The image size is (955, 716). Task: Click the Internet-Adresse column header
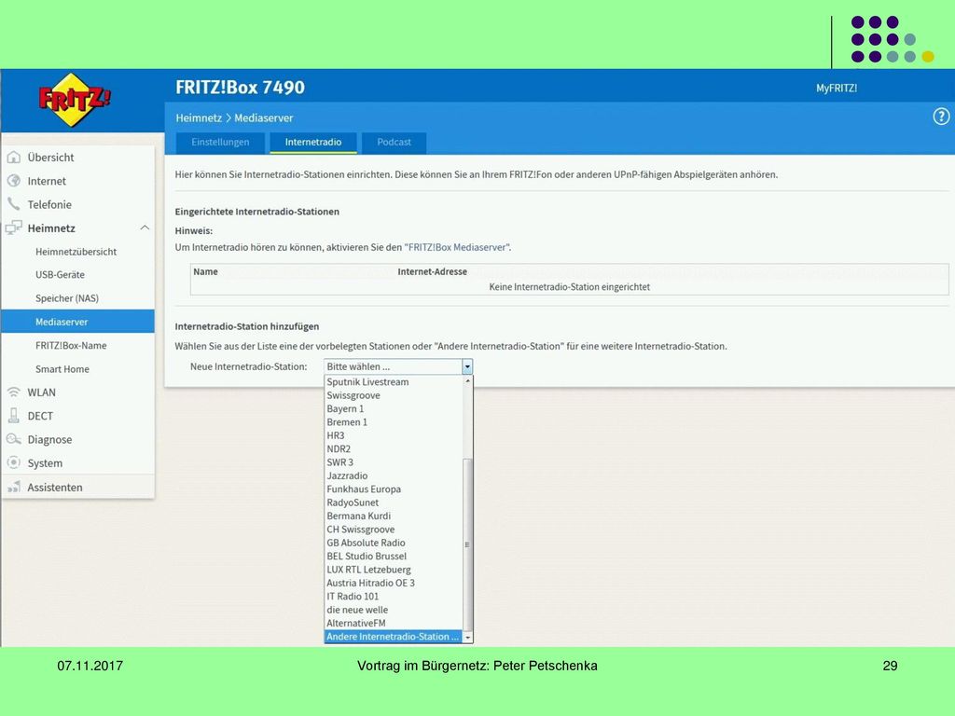pos(433,271)
